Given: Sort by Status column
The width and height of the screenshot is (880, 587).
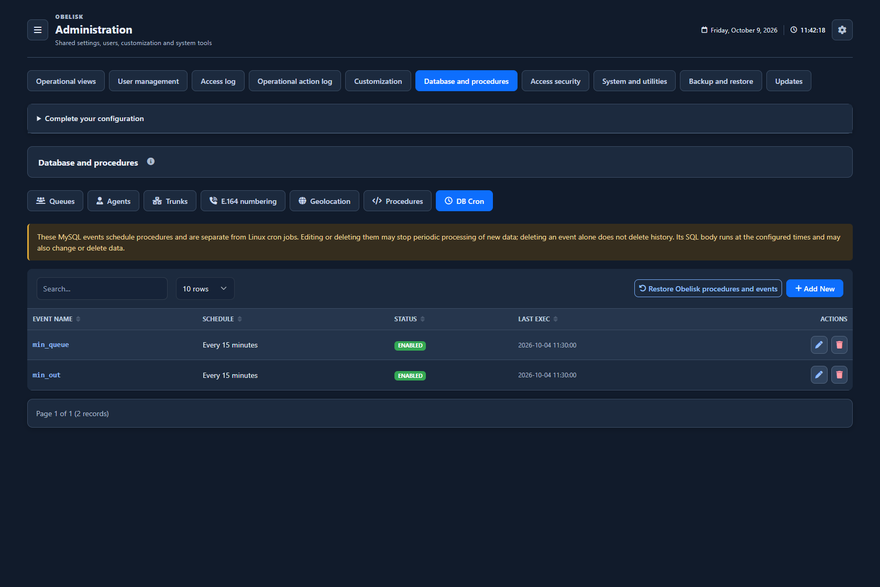Looking at the screenshot, I should point(409,319).
